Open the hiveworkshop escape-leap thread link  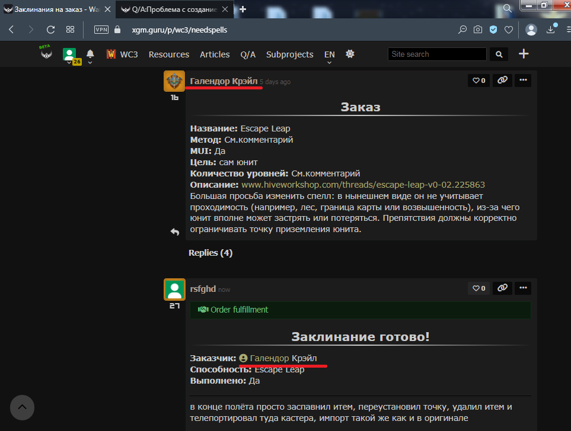363,185
